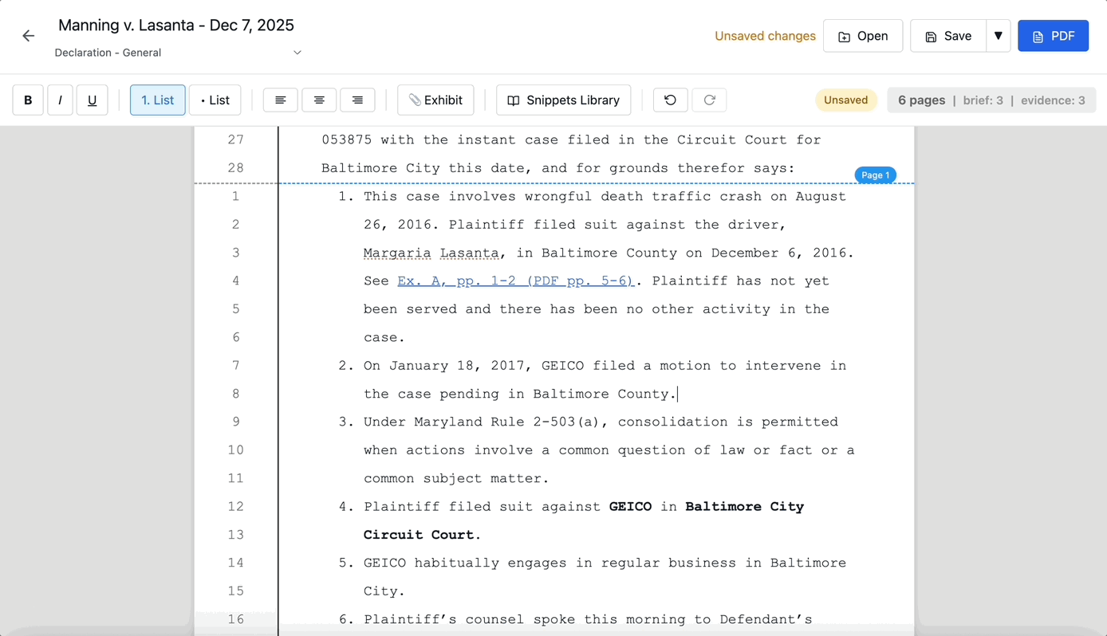The width and height of the screenshot is (1107, 636).
Task: Undo the last edit
Action: [670, 100]
